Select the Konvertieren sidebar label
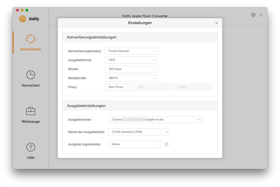The width and height of the screenshot is (280, 187). click(30, 49)
